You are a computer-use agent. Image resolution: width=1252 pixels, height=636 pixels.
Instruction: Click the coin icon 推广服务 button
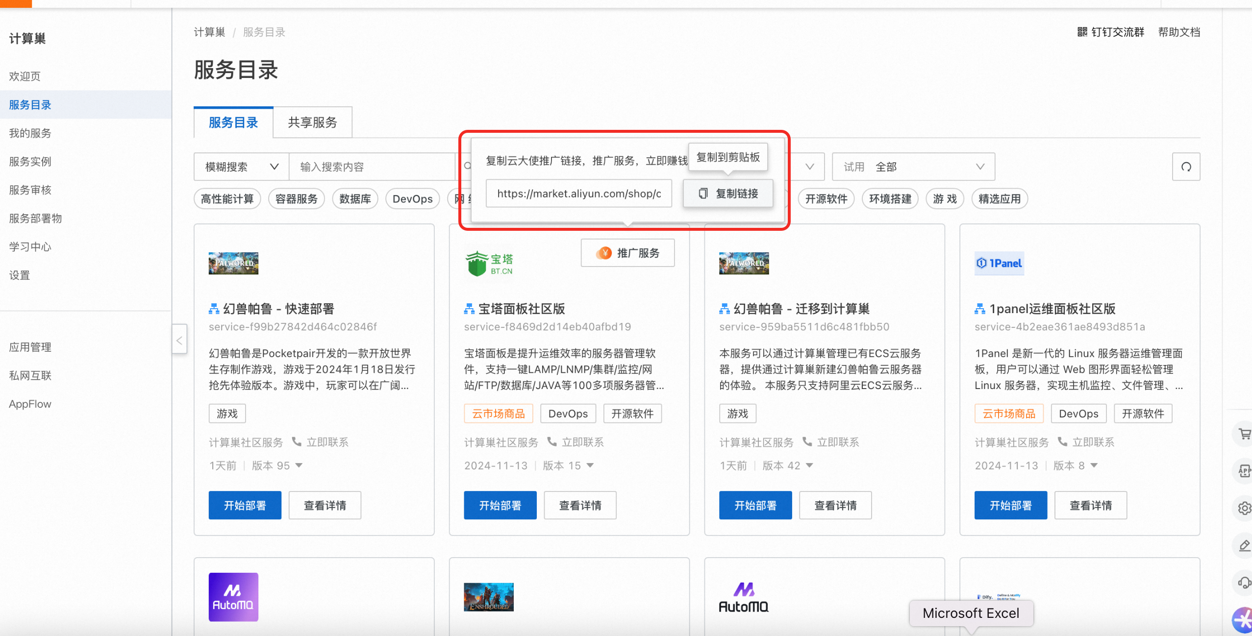coord(627,253)
